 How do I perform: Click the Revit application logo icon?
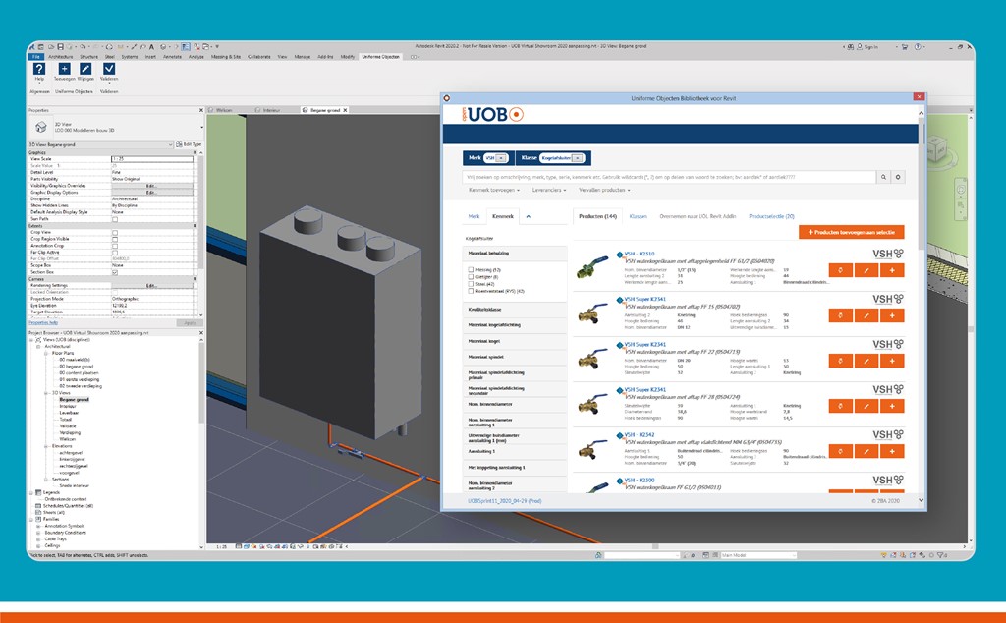pos(30,47)
